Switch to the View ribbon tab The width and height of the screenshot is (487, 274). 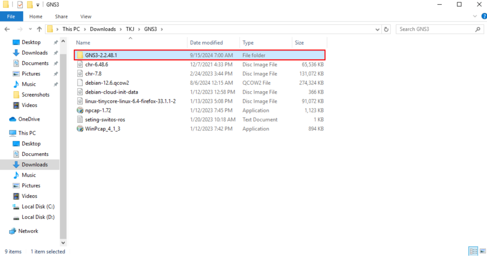[86, 16]
